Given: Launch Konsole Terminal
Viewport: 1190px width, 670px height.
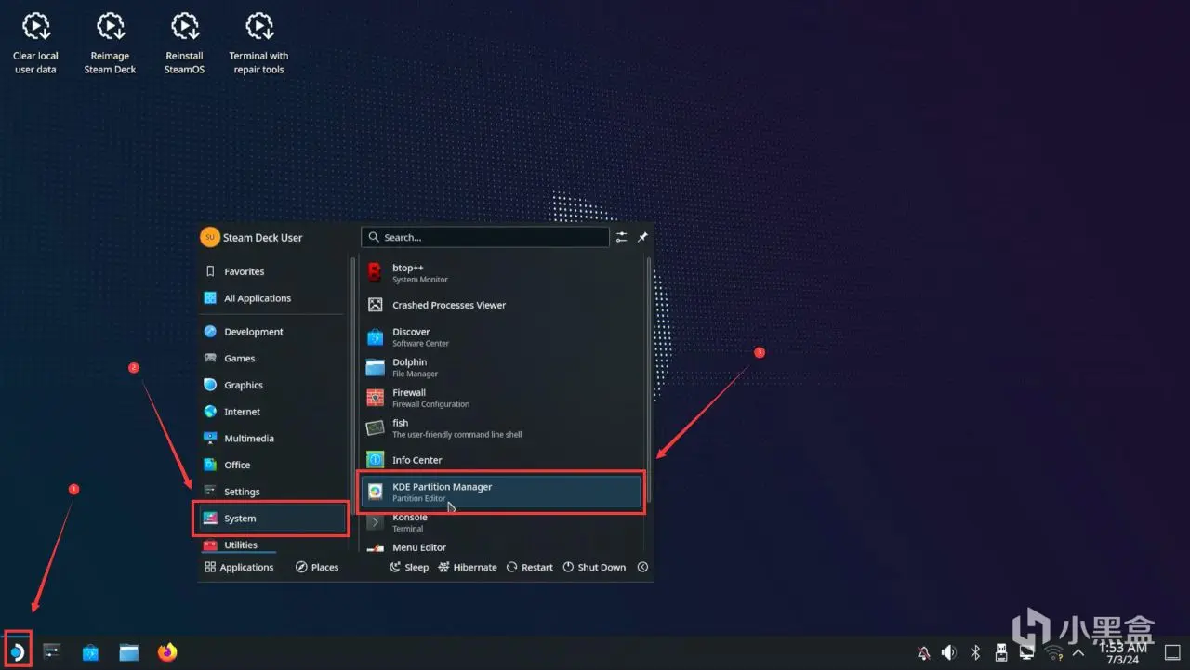Looking at the screenshot, I should 502,522.
